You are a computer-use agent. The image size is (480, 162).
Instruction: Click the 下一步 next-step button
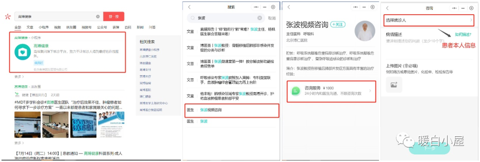pyautogui.click(x=429, y=149)
